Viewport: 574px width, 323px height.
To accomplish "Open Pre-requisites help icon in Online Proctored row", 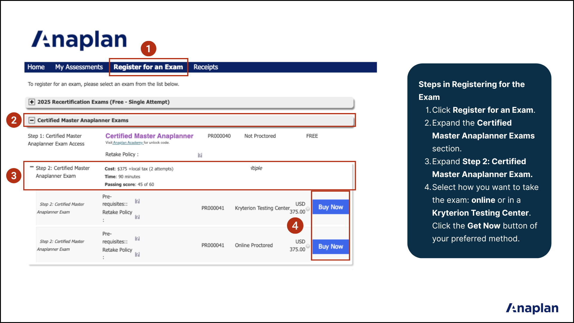I will [x=137, y=238].
